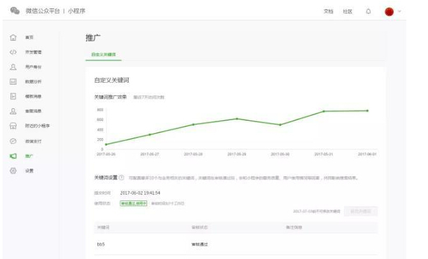
Task: Click the 备注信息 column header
Action: coord(294,227)
